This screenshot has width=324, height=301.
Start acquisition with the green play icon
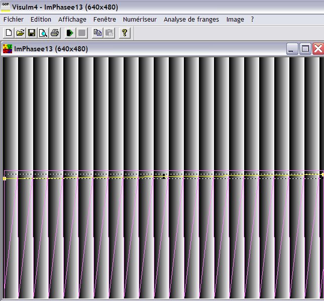click(70, 33)
